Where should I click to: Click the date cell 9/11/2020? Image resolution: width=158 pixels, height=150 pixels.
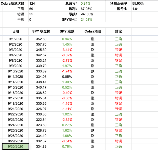pyautogui.click(x=16, y=77)
